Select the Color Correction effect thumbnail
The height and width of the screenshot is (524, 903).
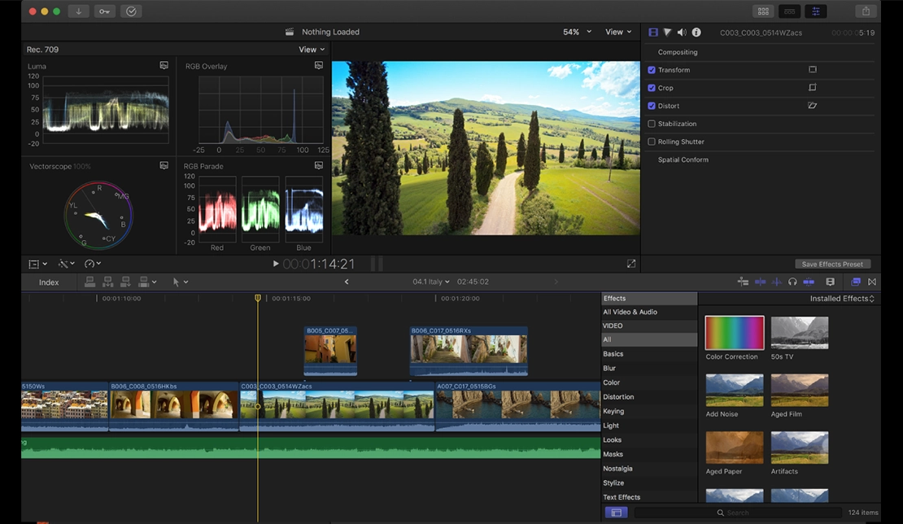point(735,334)
